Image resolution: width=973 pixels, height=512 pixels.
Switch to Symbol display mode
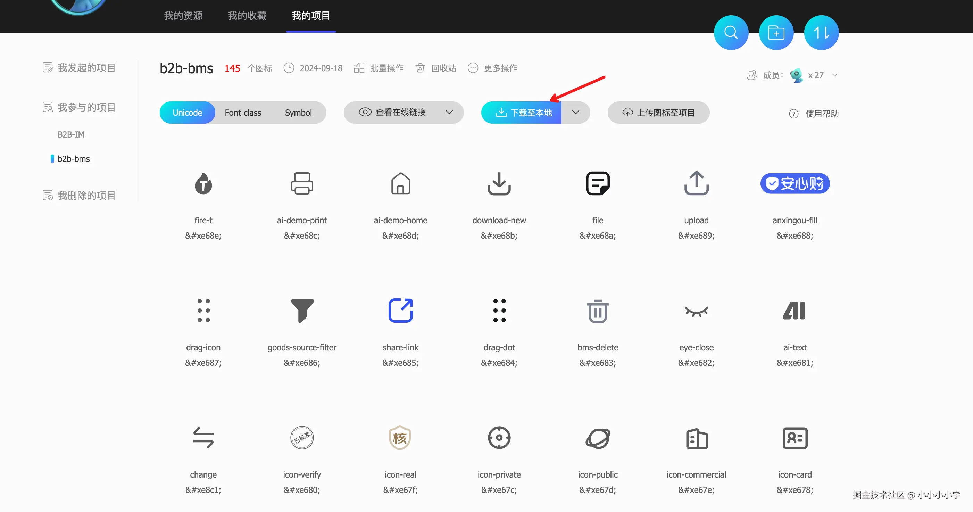point(298,113)
